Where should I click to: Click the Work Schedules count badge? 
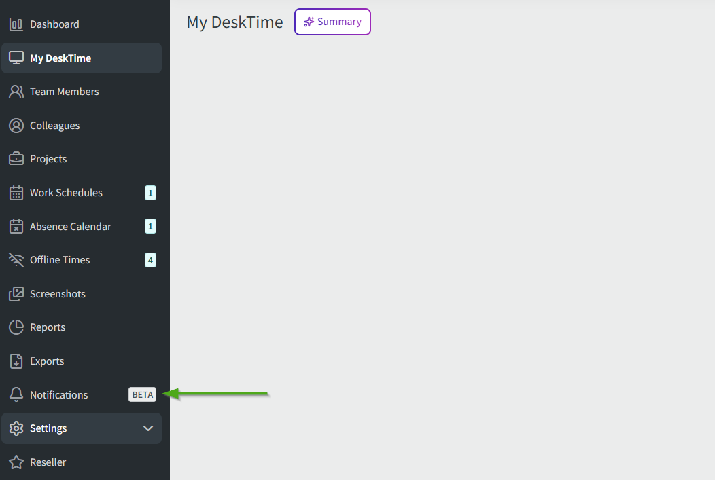[150, 193]
